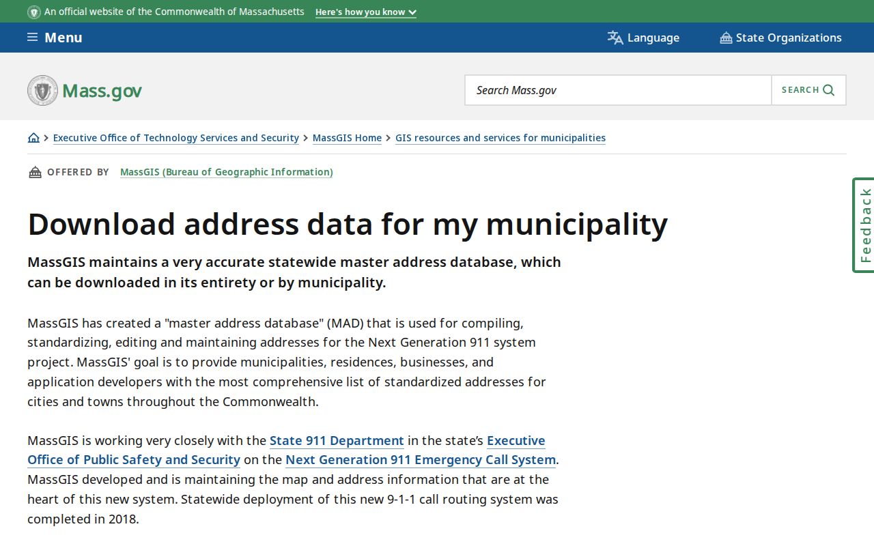
Task: Click the Mass.gov seal logo
Action: coord(42,90)
